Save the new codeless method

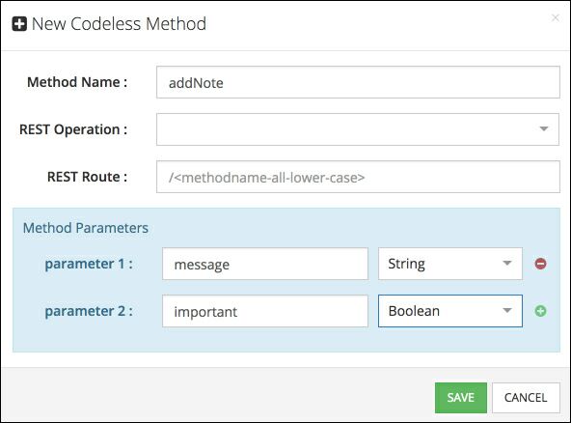click(x=461, y=398)
